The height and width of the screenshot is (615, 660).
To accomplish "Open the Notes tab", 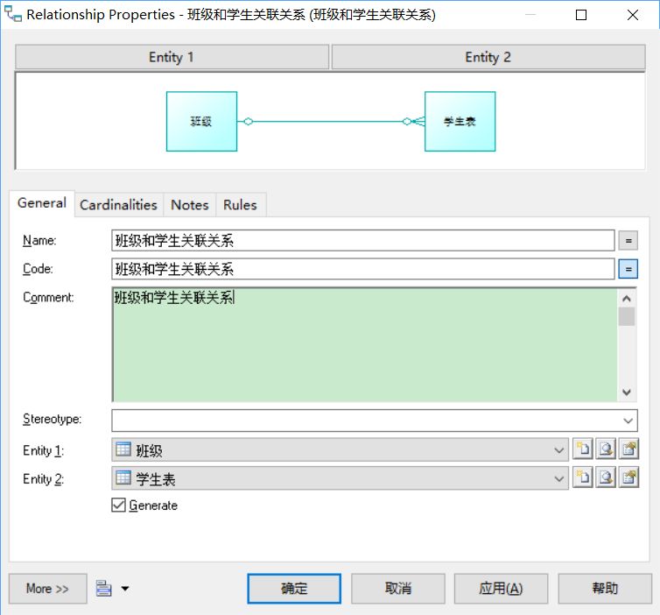I will coord(189,205).
